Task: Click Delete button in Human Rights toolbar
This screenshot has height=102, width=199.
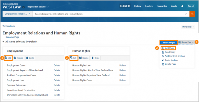Action: (x=96, y=58)
